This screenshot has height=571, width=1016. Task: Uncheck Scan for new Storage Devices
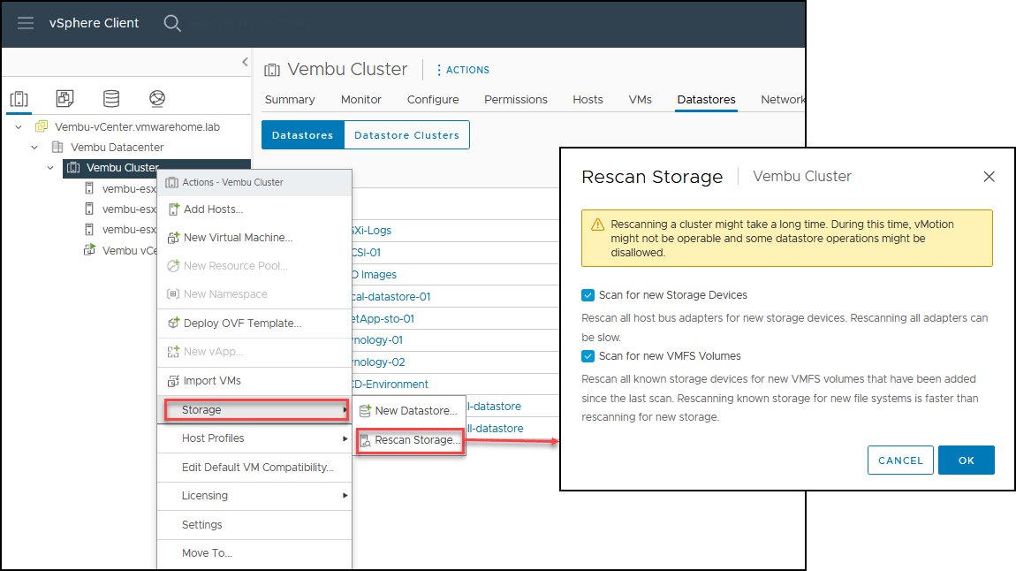(x=588, y=295)
